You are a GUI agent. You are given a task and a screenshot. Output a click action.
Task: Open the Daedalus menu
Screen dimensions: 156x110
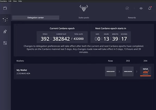coord(3,1)
